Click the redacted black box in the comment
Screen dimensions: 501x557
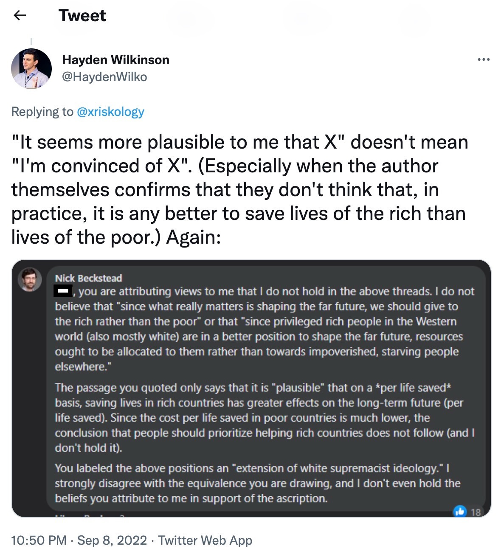coord(62,291)
